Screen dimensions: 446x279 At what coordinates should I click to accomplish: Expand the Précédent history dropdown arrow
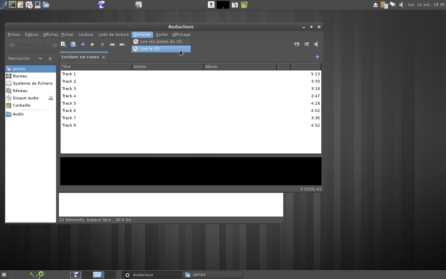pos(44,45)
